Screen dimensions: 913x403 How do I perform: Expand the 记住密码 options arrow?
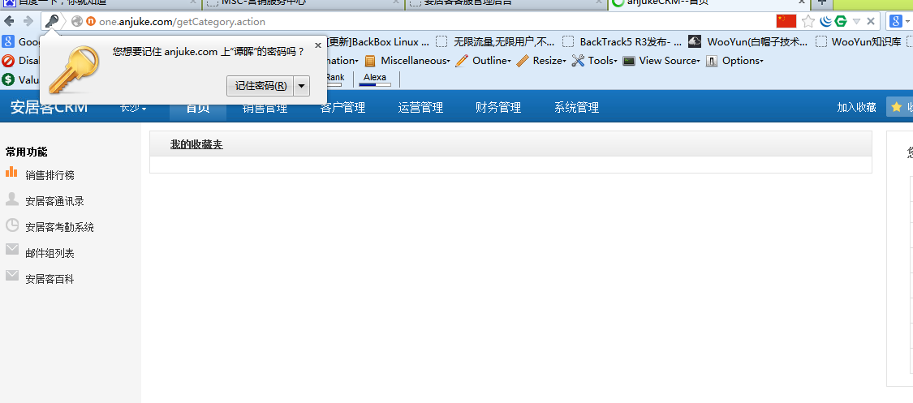[302, 86]
